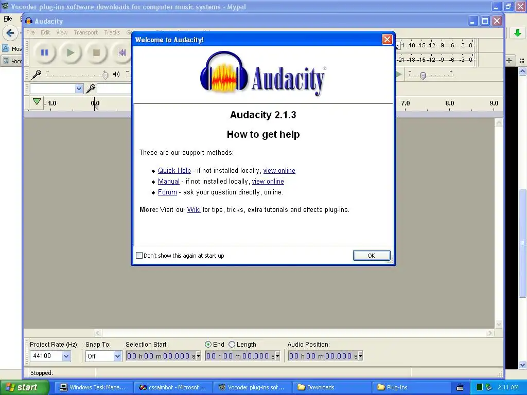Open Windows Task Manager from the taskbar
Screen dimensions: 527x395
point(93,387)
